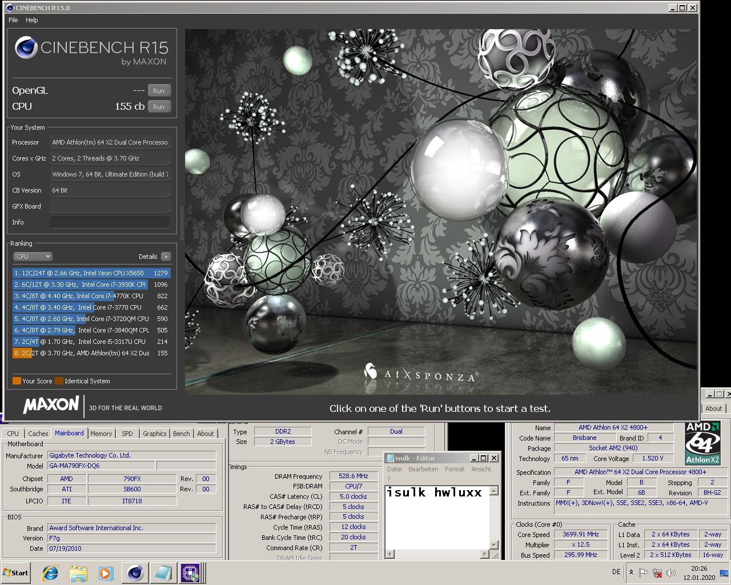The width and height of the screenshot is (731, 585).
Task: Expand ranking Details arrow button
Action: click(x=166, y=257)
